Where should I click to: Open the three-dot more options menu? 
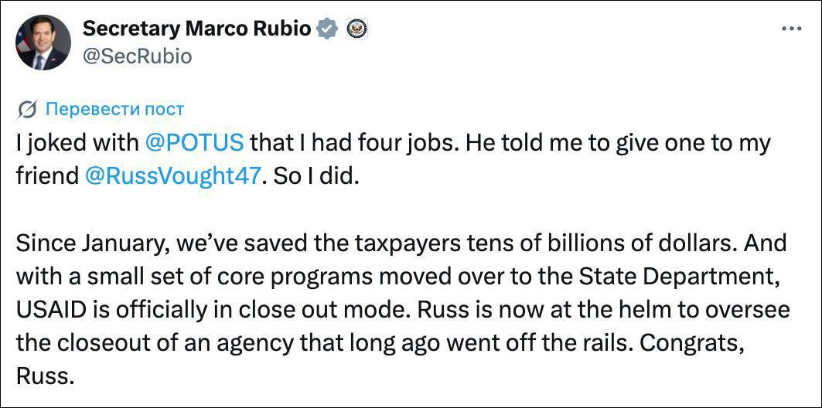(792, 29)
